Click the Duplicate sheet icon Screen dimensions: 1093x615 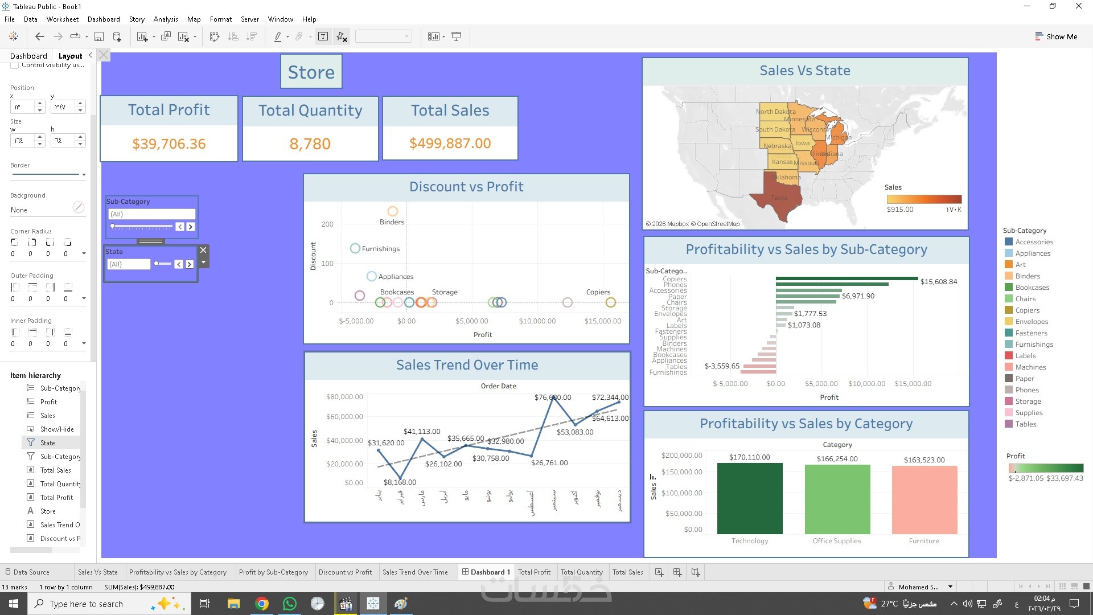click(x=166, y=36)
